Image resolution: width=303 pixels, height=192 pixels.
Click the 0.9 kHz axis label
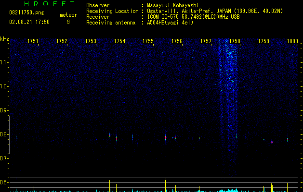point(4,110)
